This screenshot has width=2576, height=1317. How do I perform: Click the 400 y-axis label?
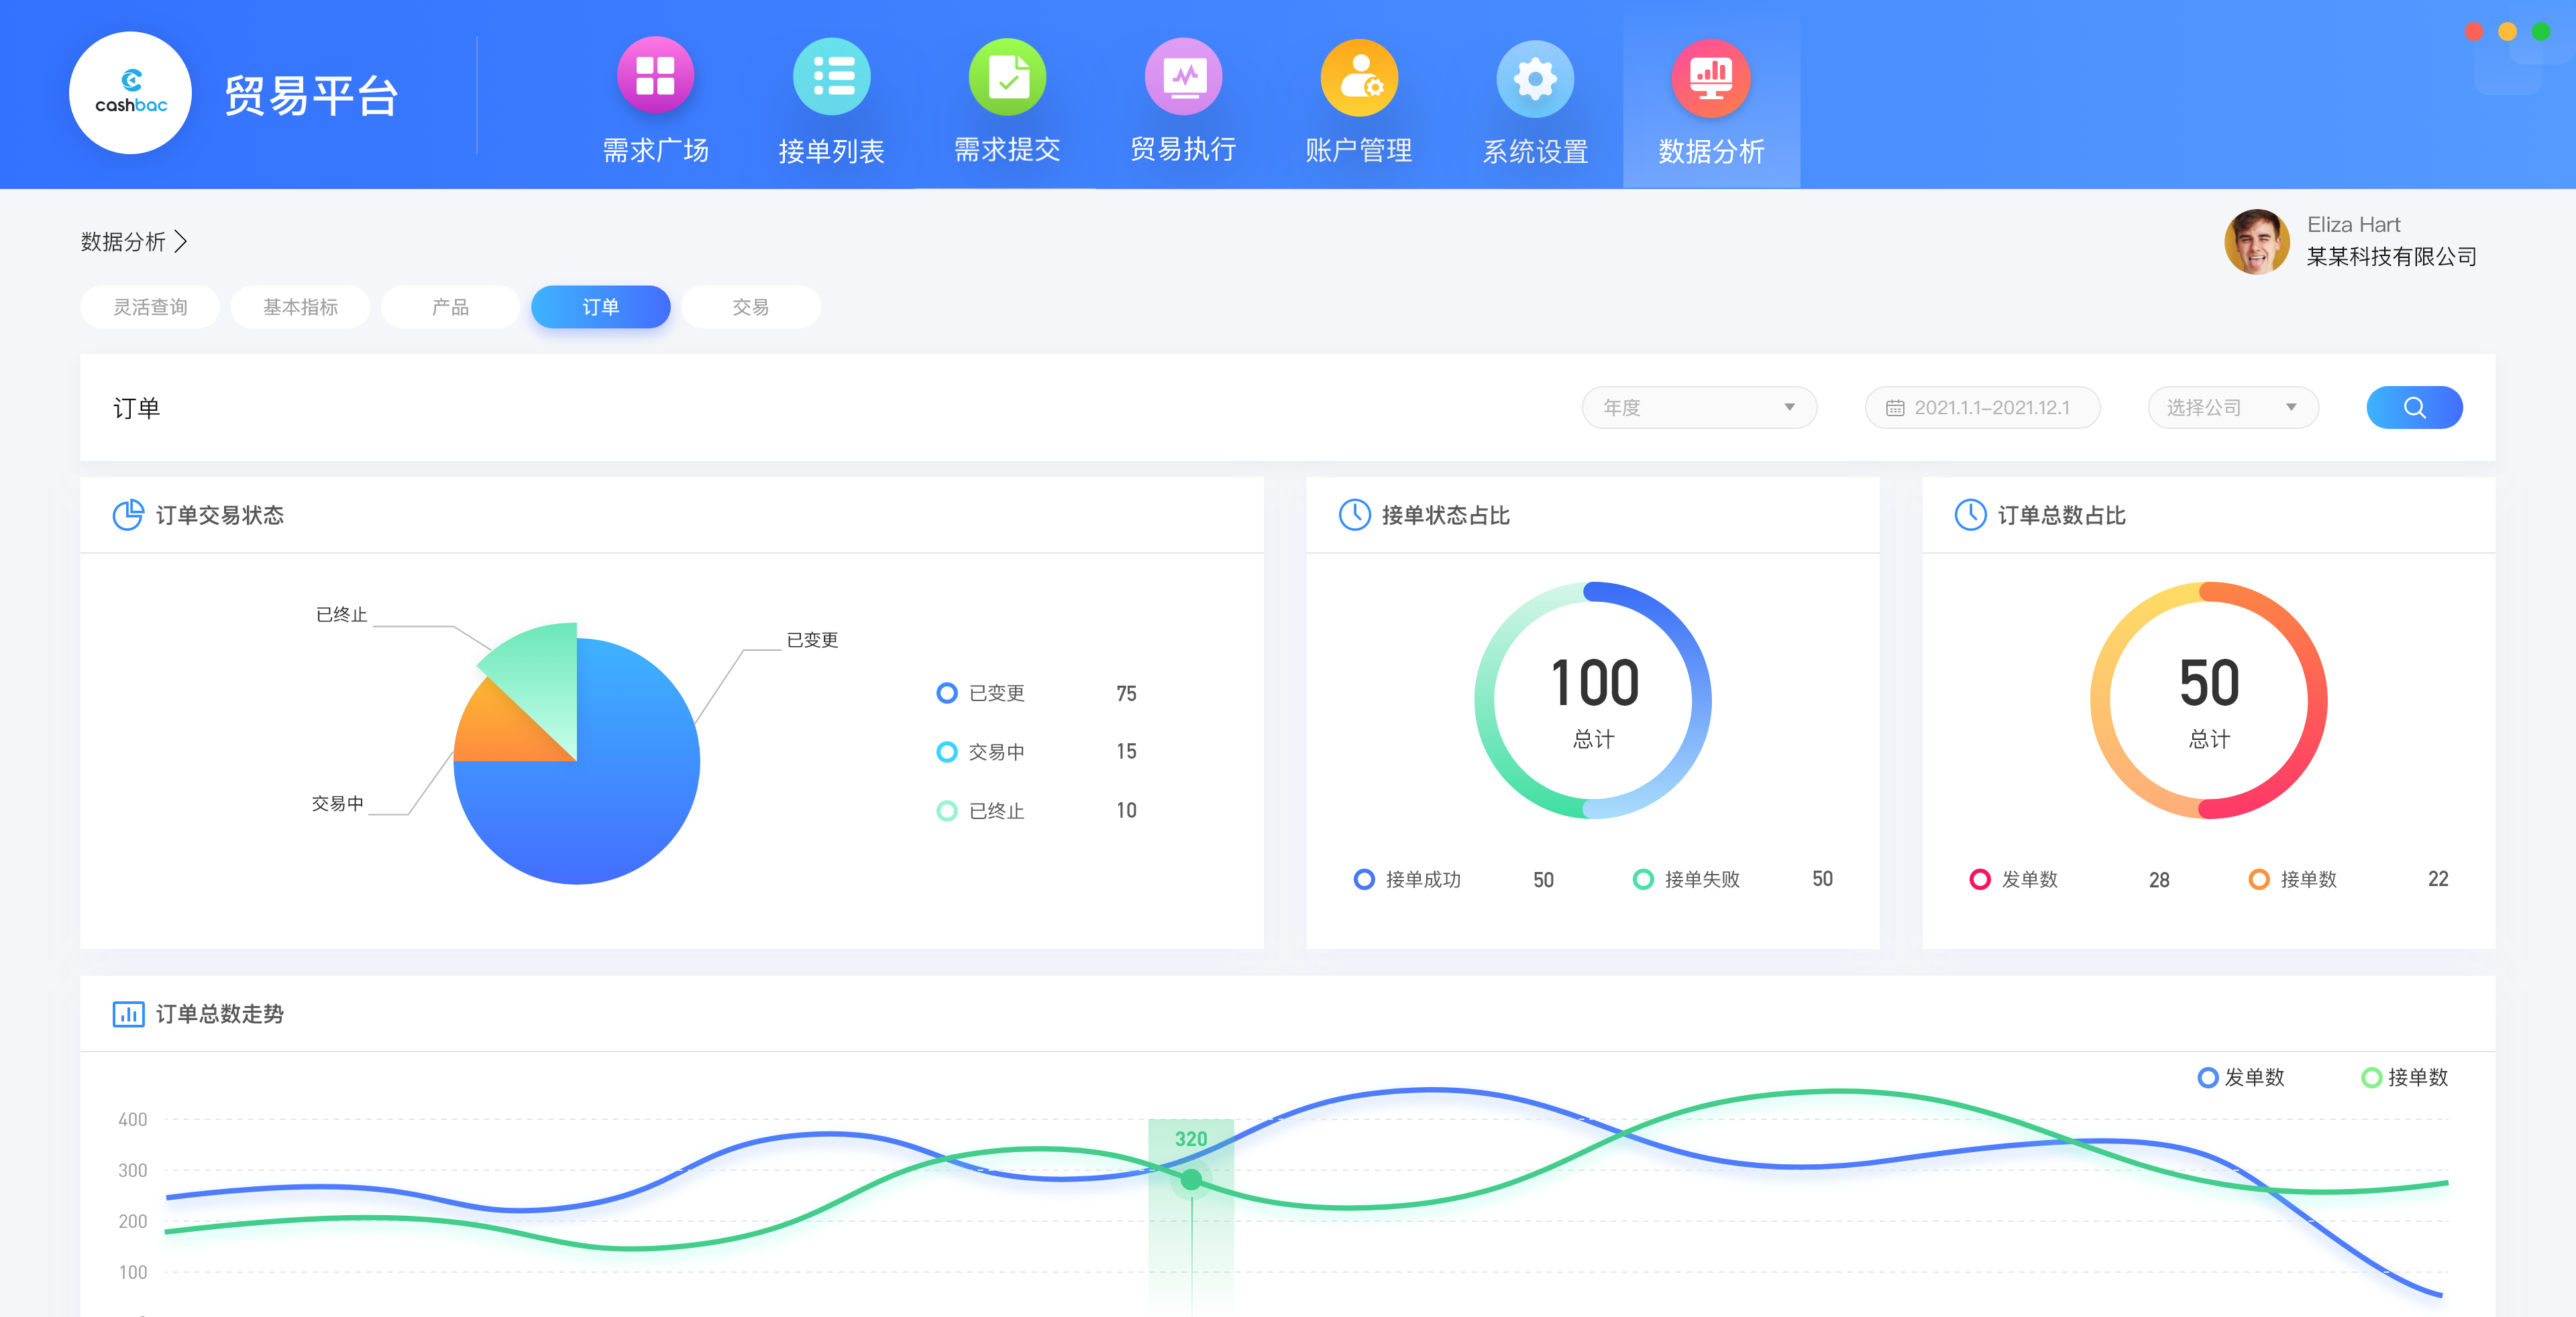point(132,1120)
